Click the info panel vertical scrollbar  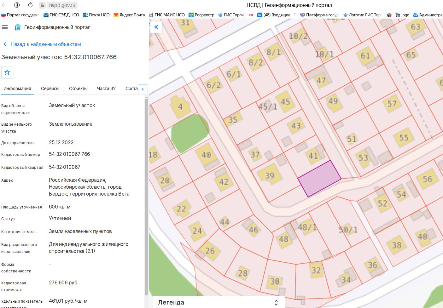(146, 197)
